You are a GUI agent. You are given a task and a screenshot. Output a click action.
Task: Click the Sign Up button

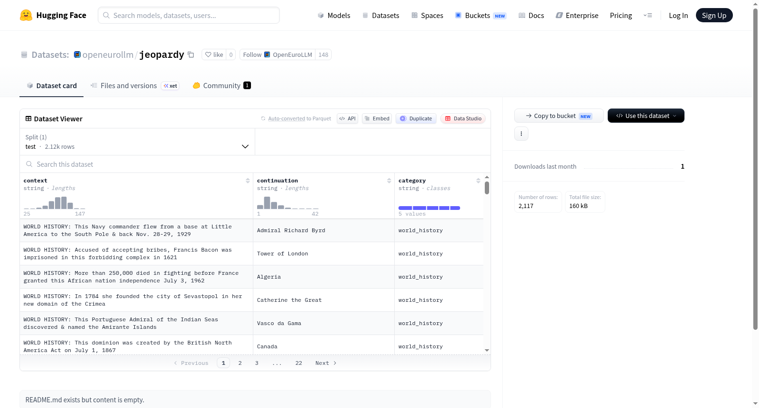[x=714, y=16]
